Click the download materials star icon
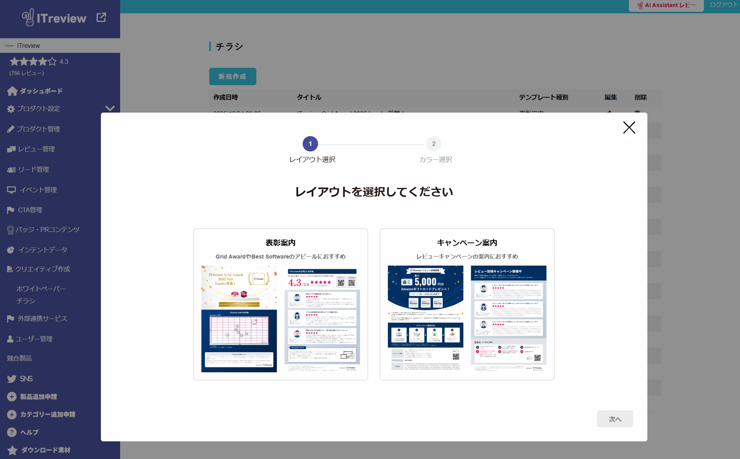Viewport: 740px width, 459px height. click(12, 450)
